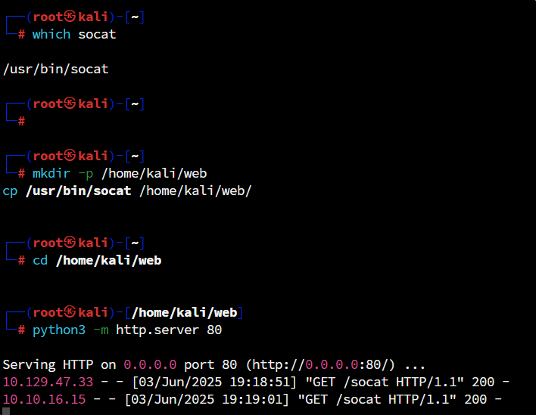The width and height of the screenshot is (536, 415).
Task: Click the 'cp' command at line start
Action: [10, 191]
